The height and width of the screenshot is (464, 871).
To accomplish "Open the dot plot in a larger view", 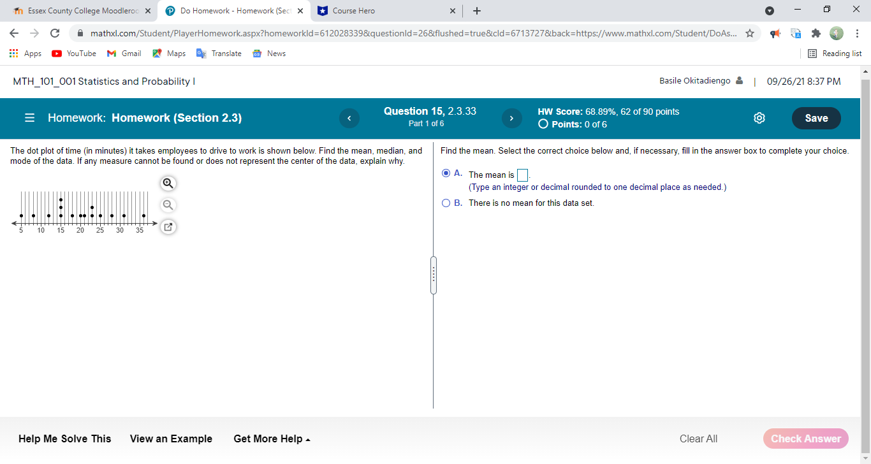I will pyautogui.click(x=168, y=226).
